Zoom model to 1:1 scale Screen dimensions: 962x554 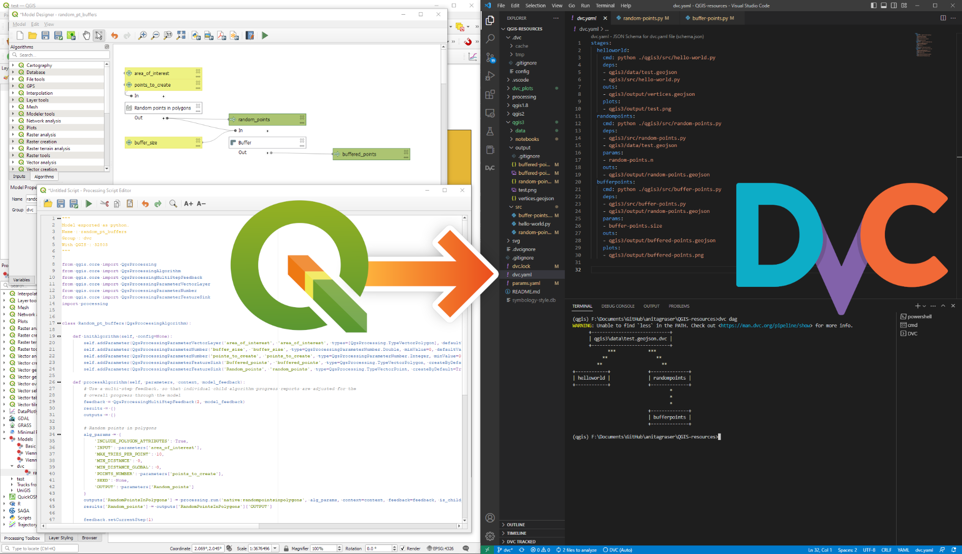pyautogui.click(x=168, y=35)
